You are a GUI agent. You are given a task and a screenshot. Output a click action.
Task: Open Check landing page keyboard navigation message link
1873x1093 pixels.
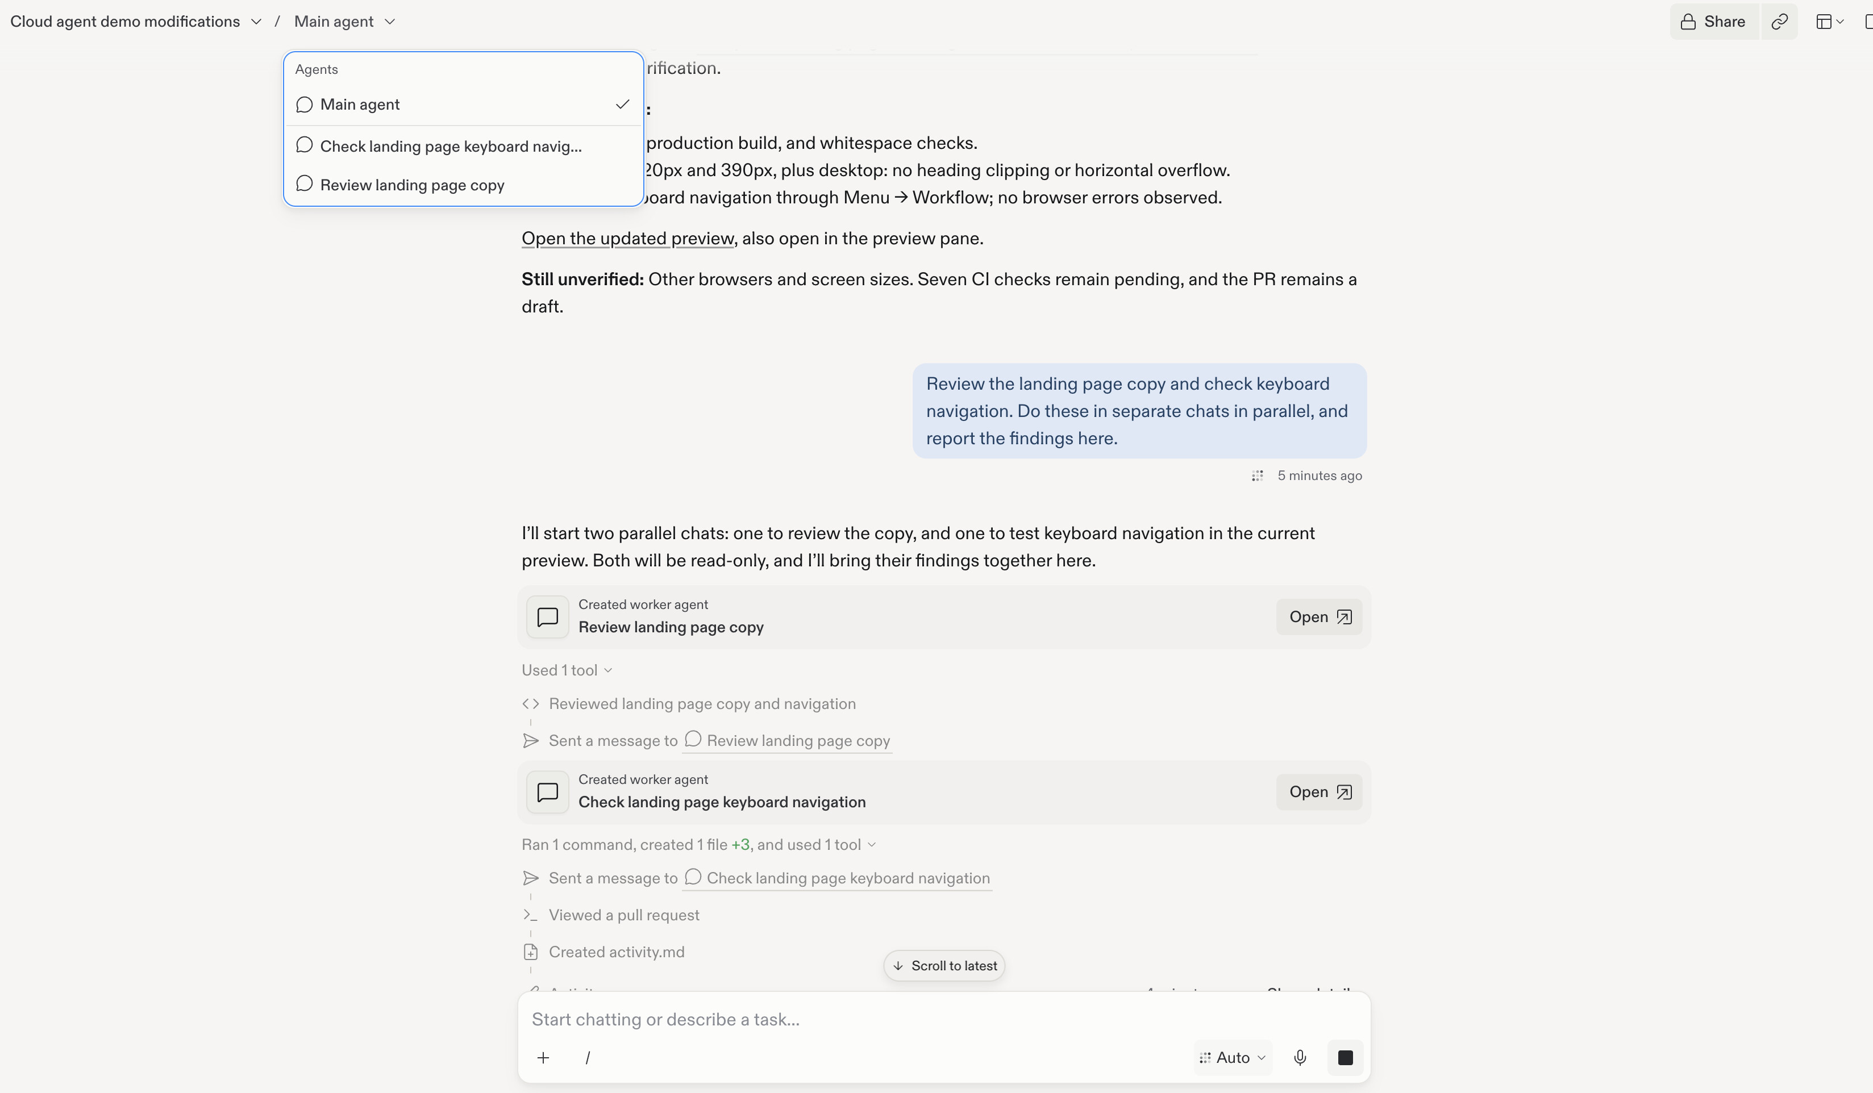pos(837,878)
